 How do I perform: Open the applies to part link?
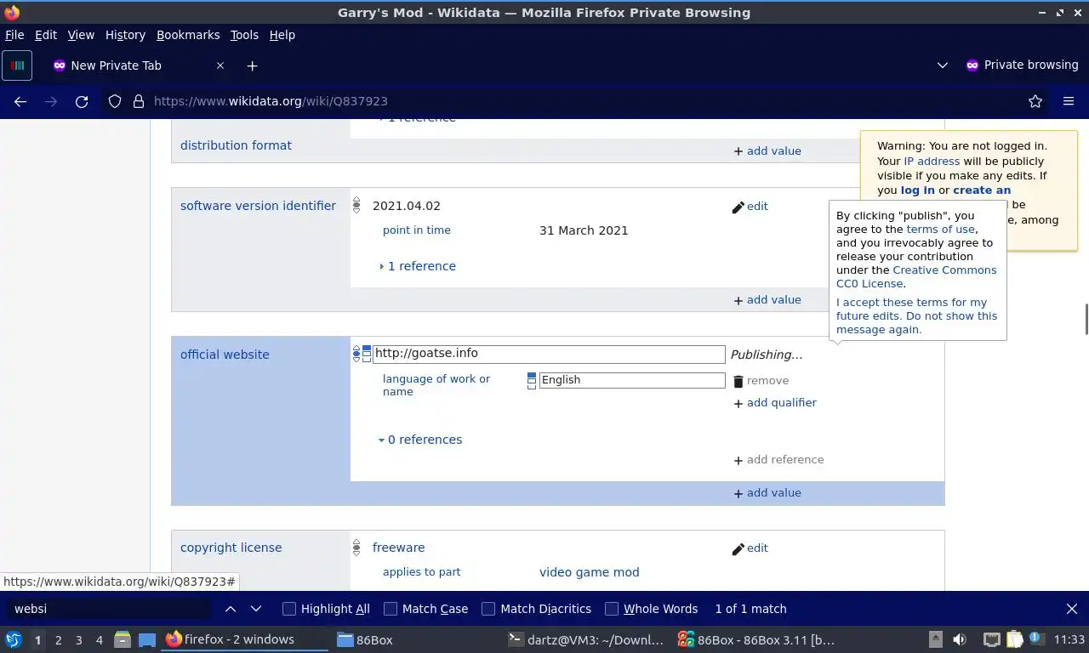[x=421, y=572]
